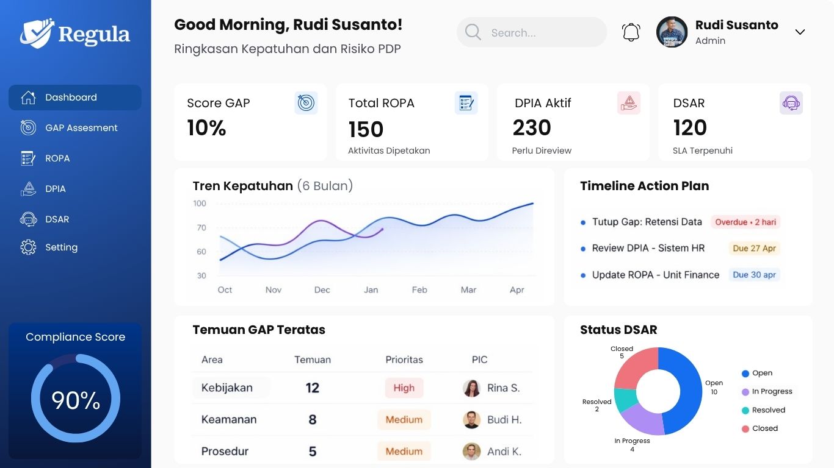Click the DPIA icon in the sidebar

pyautogui.click(x=28, y=188)
